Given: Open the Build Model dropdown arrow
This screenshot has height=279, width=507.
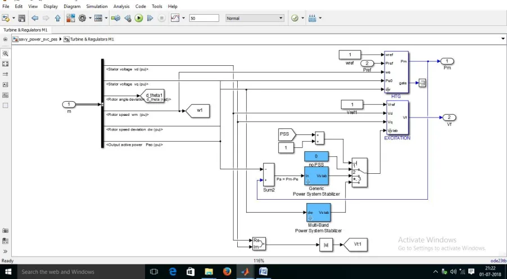Looking at the screenshot, I should click(320, 18).
